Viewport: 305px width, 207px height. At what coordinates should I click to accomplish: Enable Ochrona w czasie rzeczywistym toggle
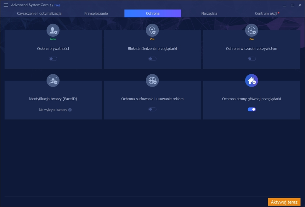(x=251, y=59)
